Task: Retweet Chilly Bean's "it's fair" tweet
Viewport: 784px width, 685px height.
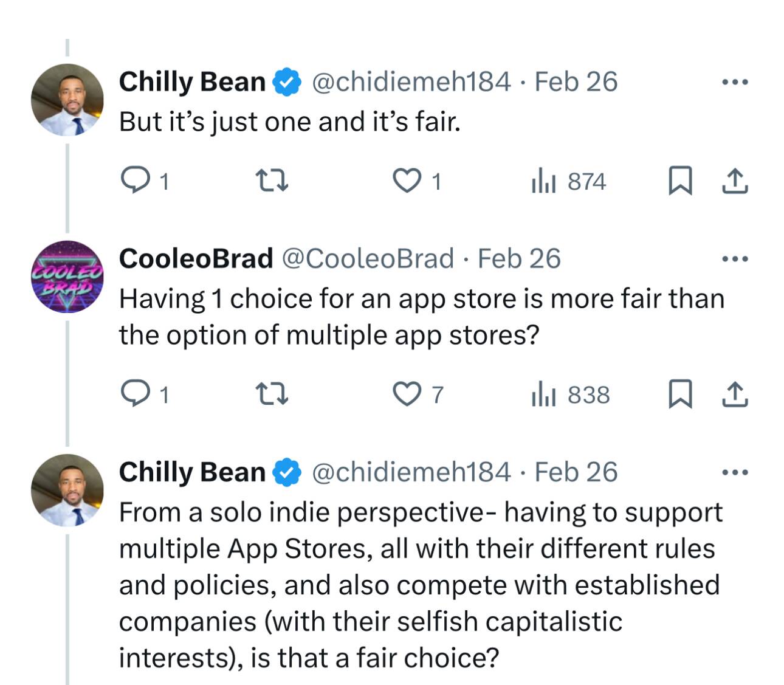Action: (x=271, y=181)
